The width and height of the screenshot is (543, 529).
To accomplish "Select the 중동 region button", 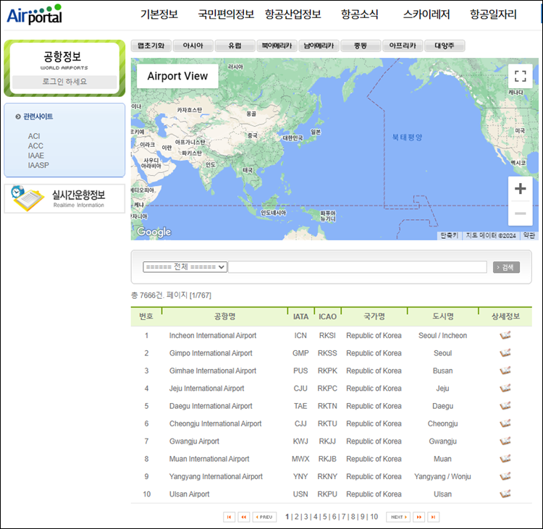I will point(361,46).
